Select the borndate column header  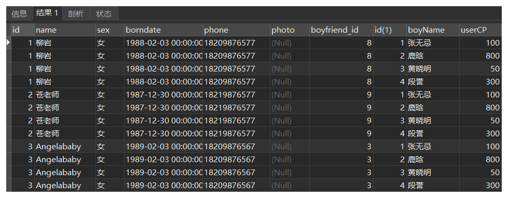pos(163,30)
